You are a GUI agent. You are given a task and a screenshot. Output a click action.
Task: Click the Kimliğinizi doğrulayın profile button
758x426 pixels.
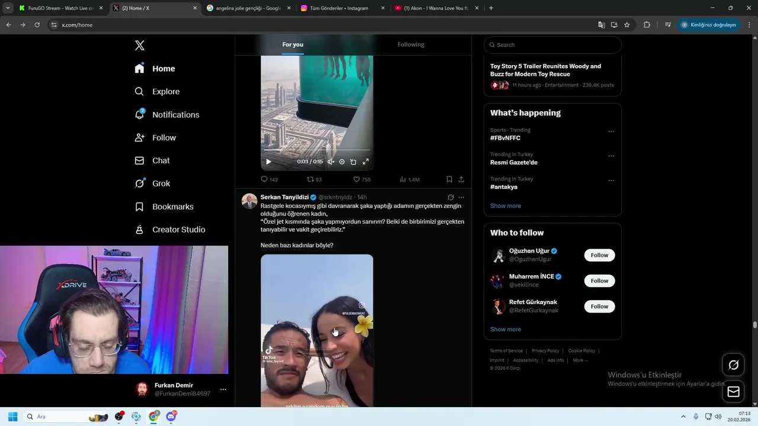click(x=708, y=25)
